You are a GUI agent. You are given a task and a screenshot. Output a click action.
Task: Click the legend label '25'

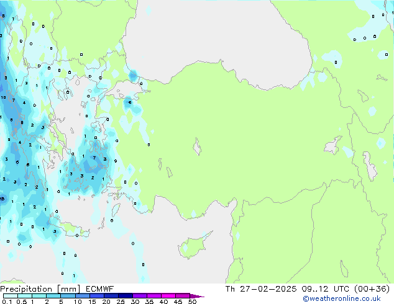(121, 302)
